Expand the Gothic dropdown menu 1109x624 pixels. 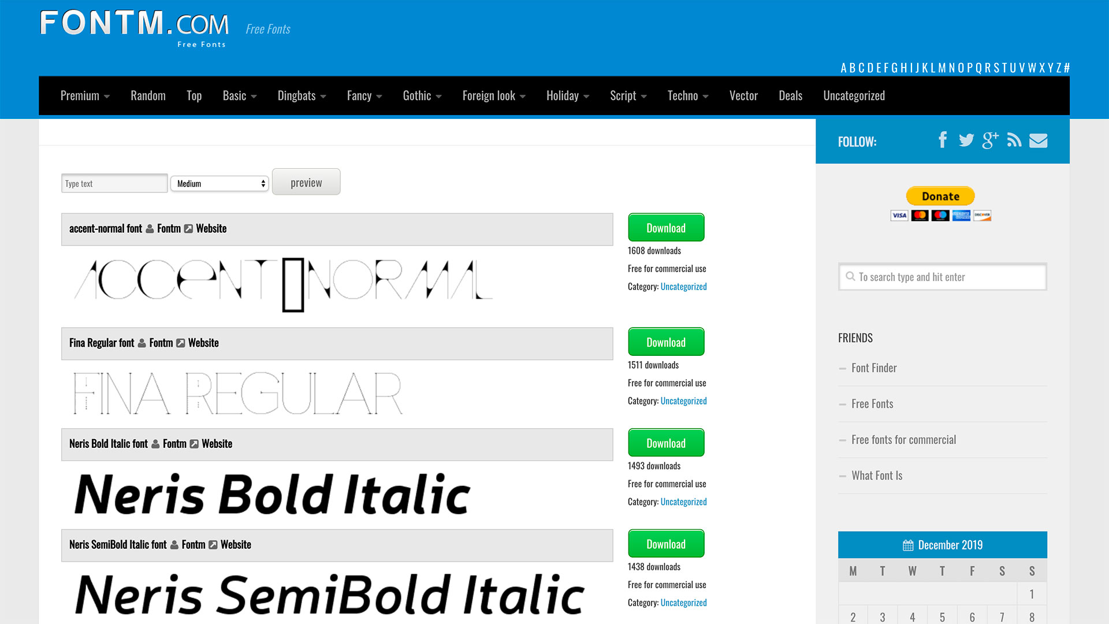tap(421, 95)
